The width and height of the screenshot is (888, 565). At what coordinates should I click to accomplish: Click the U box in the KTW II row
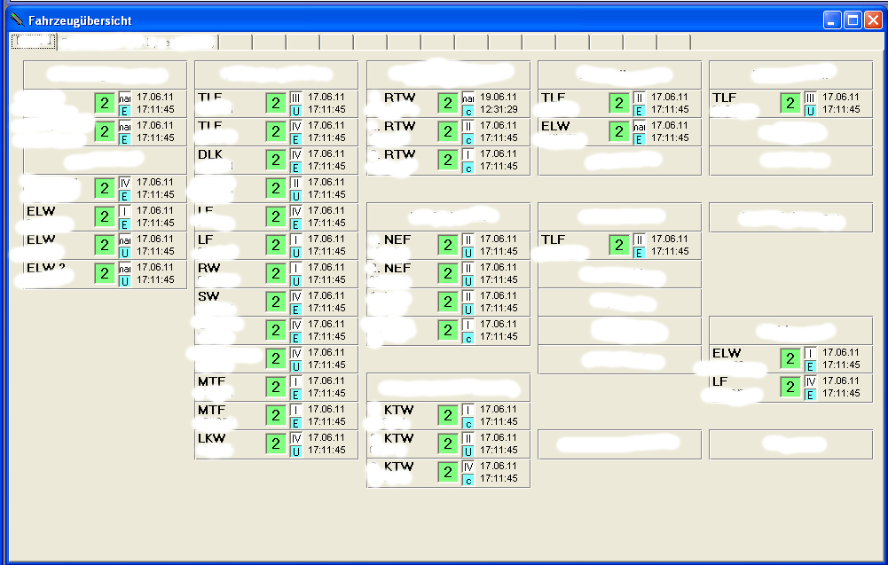click(468, 451)
